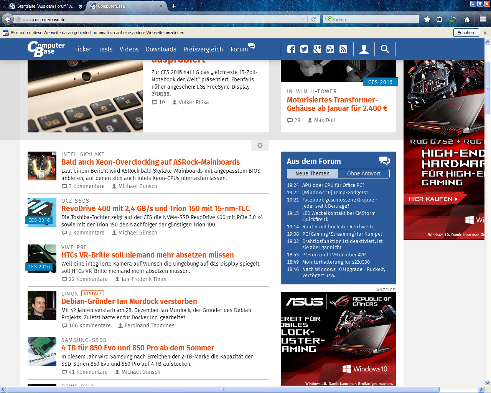This screenshot has height=393, width=491.
Task: Open the bookmarks list icon
Action: (x=439, y=19)
